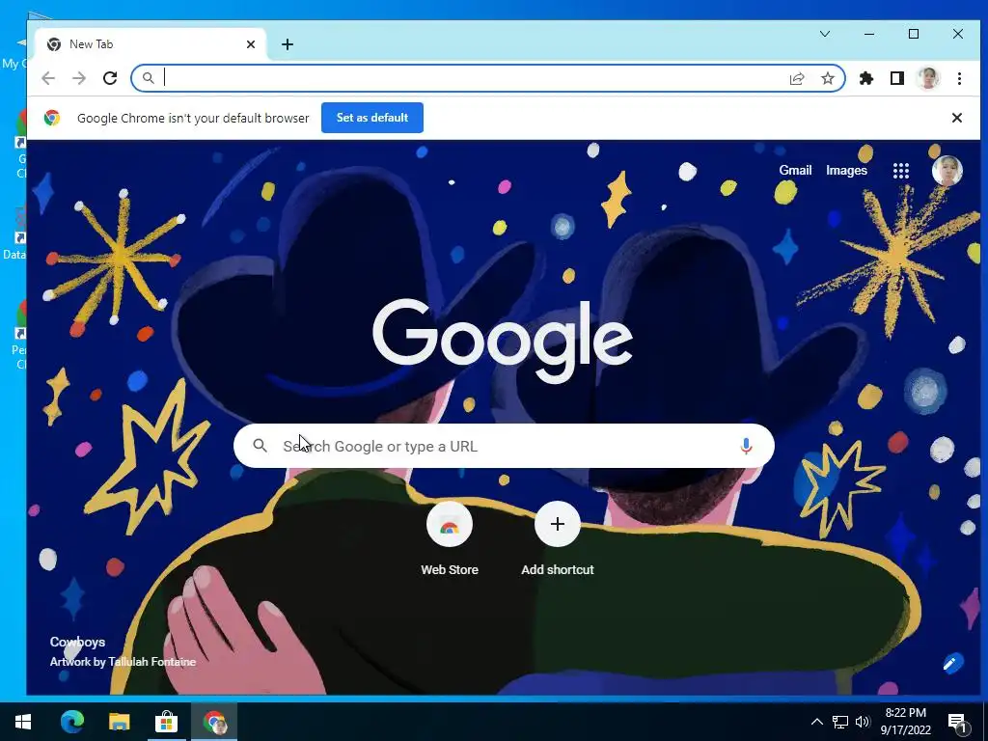Select the New Tab tab
This screenshot has width=988, height=741.
(x=150, y=44)
